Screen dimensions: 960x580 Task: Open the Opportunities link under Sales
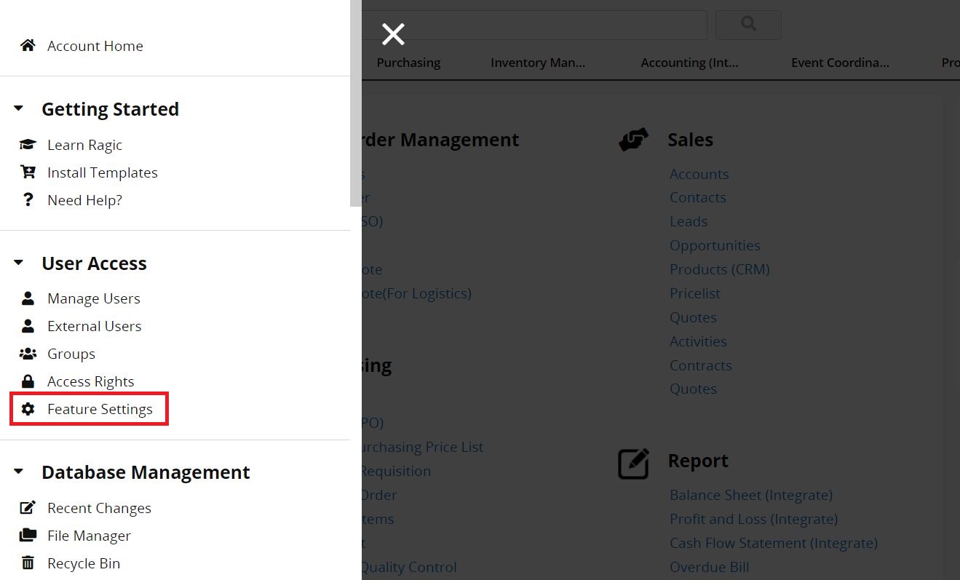coord(715,245)
